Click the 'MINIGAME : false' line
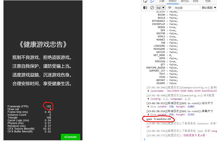Viewport: 217px width, 142px height. click(x=166, y=49)
